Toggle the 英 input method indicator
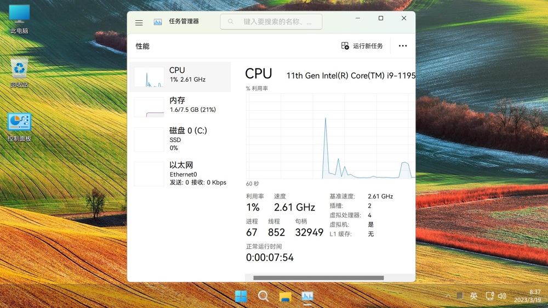Viewport: 548px width, 308px height. 474,296
